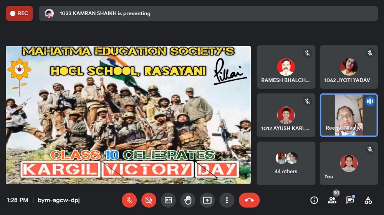Open the more options three-dot menu
The height and width of the screenshot is (215, 384).
click(227, 200)
